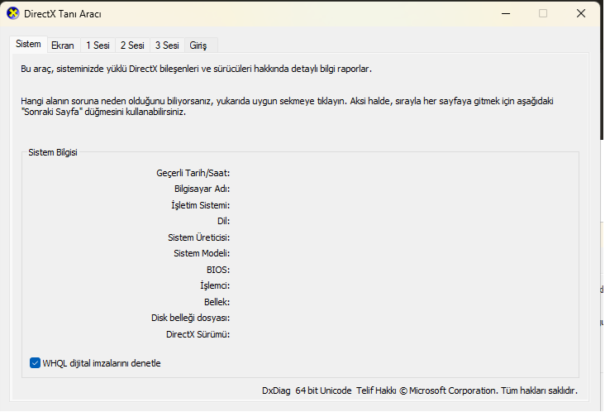Click the DirectX logo icon in title bar
Image resolution: width=605 pixels, height=412 pixels.
point(12,13)
